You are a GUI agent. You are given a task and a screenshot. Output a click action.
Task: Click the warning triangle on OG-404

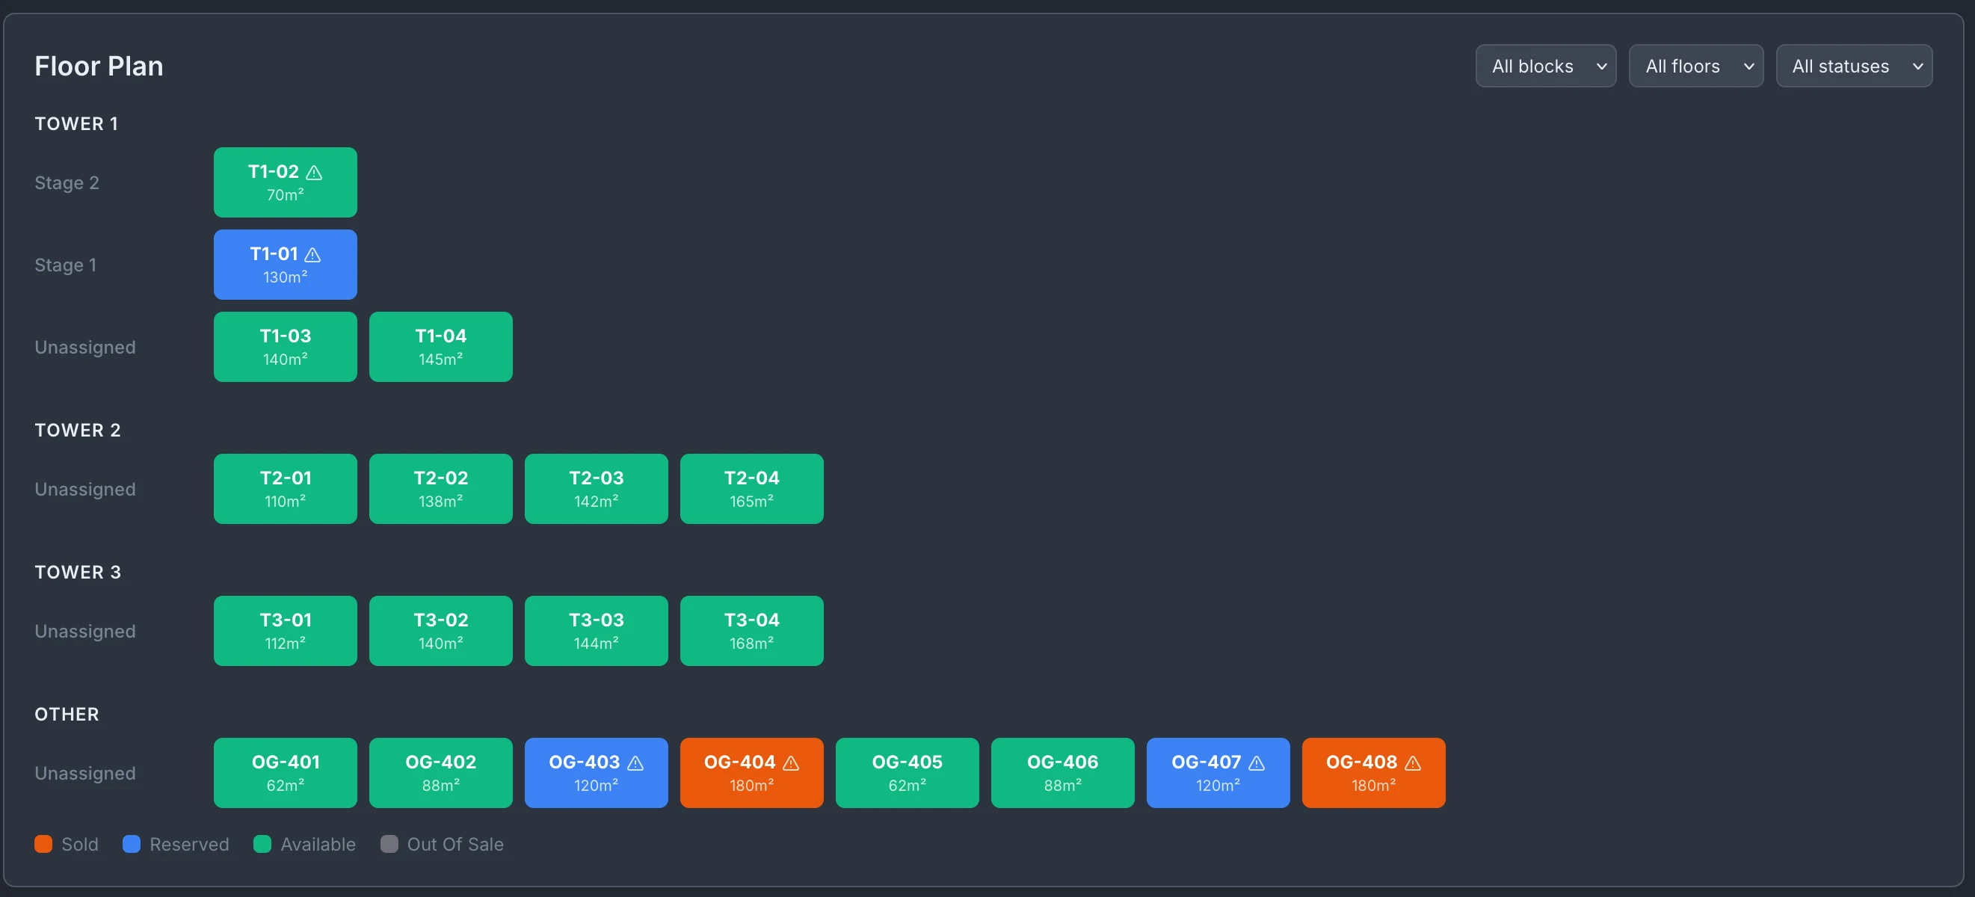coord(791,763)
